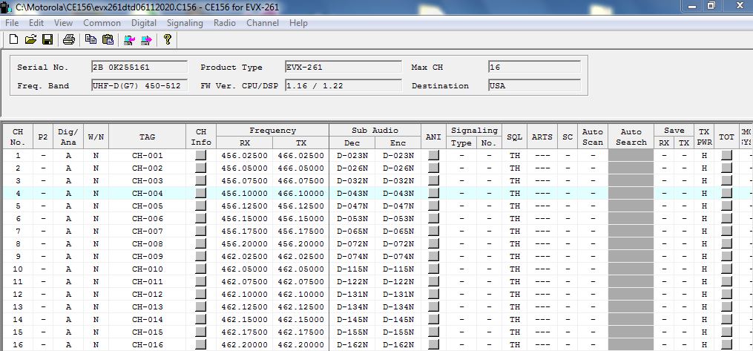Image resolution: width=753 pixels, height=351 pixels.
Task: Select RX frequency 456.02500 in channel 1
Action: coord(244,155)
